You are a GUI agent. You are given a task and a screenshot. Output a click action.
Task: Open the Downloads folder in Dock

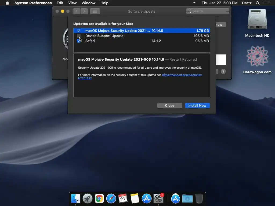point(187,198)
